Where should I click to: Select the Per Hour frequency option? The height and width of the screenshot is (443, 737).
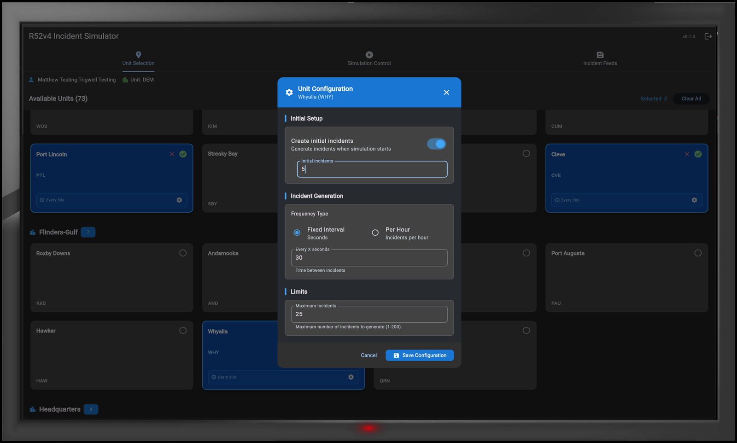[375, 233]
